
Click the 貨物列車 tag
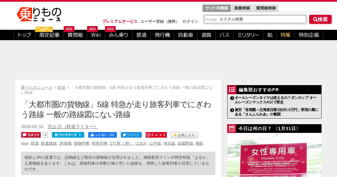(x=82, y=143)
